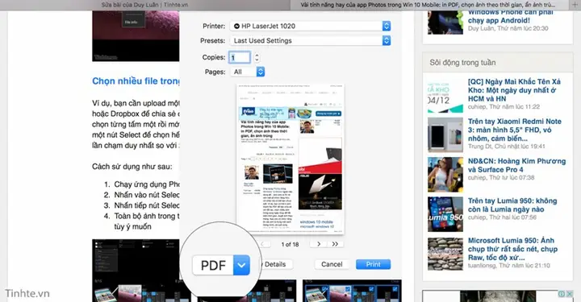This screenshot has width=581, height=302.
Task: Click heading Chọn nhiều file
Action: (136, 81)
